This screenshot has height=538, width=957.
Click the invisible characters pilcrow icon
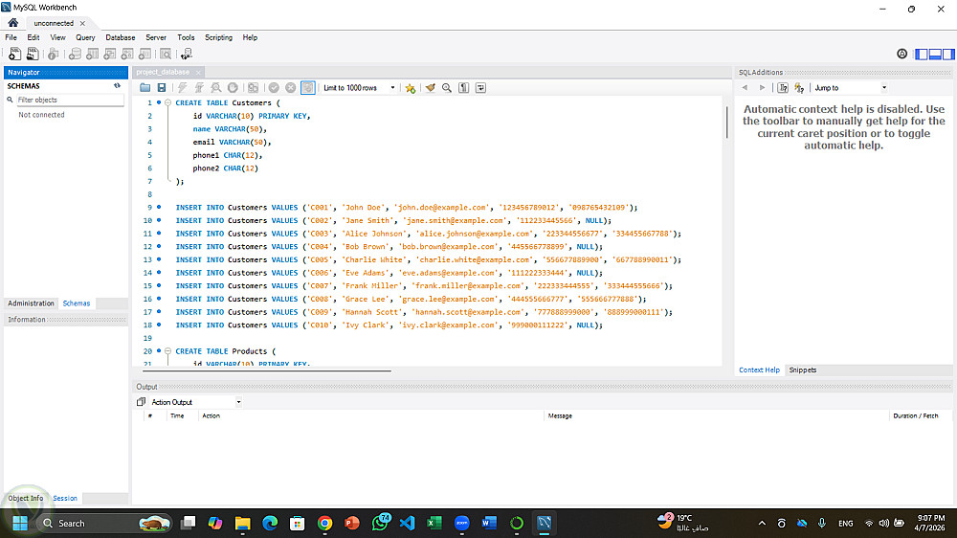click(463, 87)
